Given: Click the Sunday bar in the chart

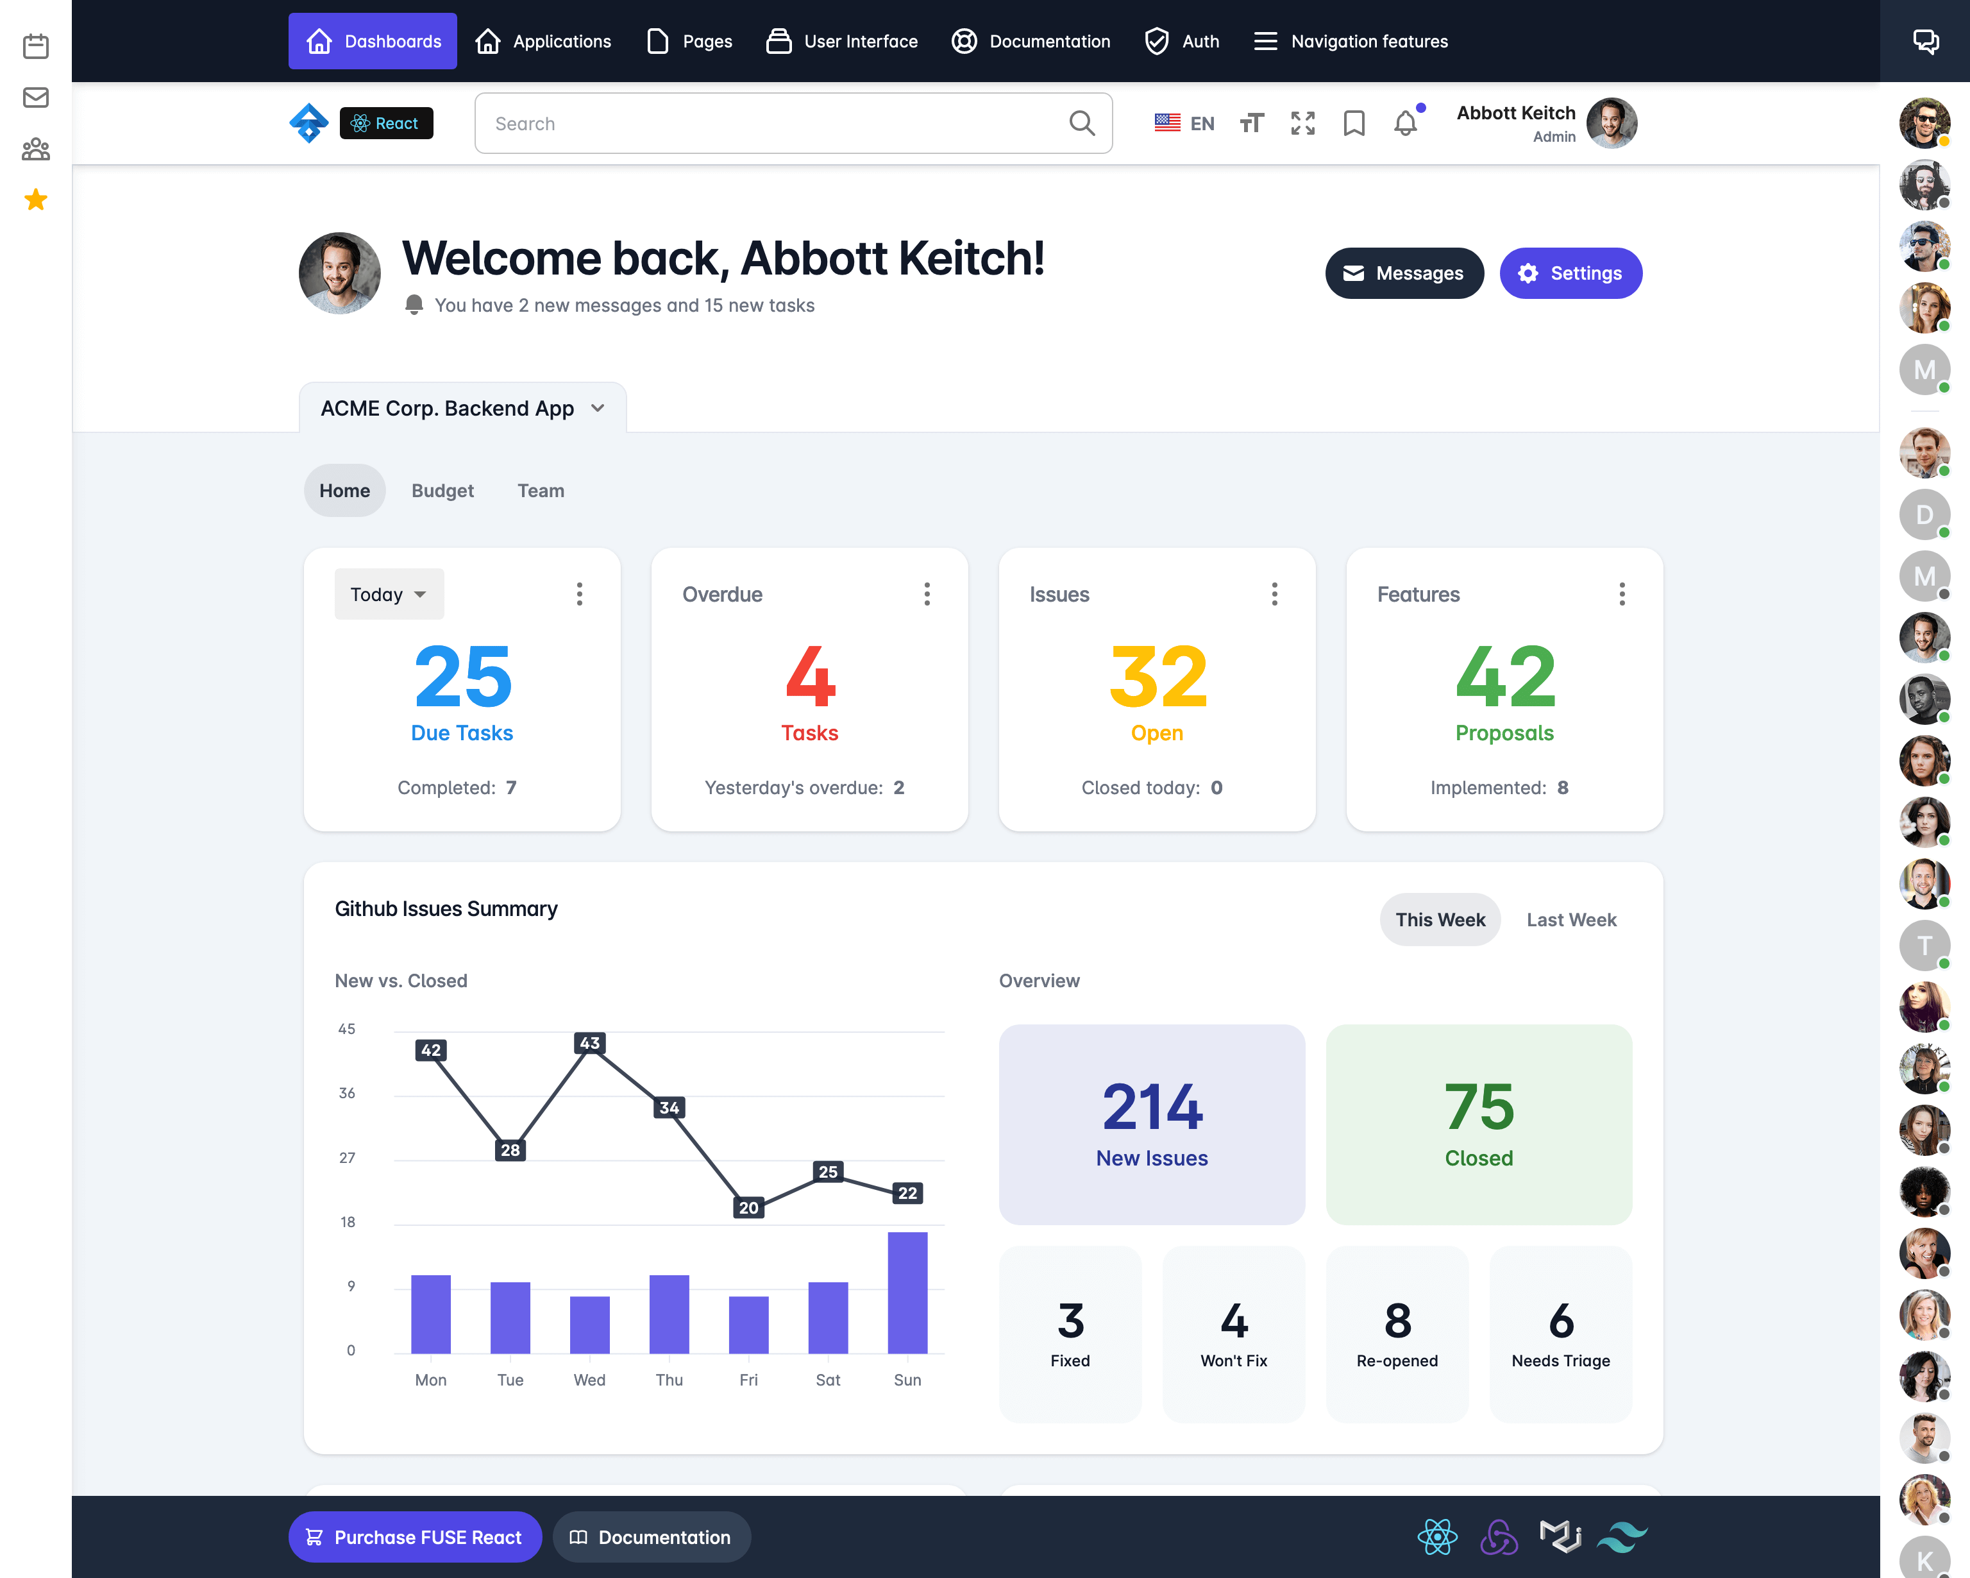Looking at the screenshot, I should point(907,1293).
